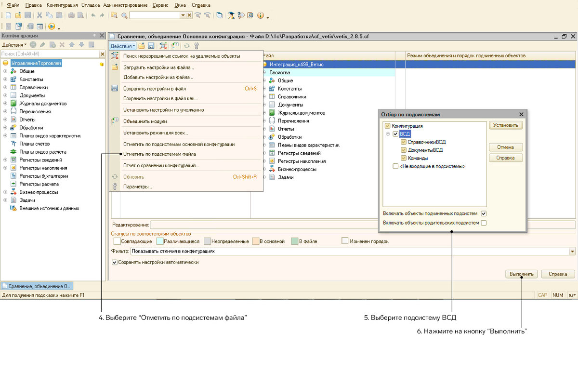Click the Поиск (Ctrl+Alt+M) search field

tap(49, 54)
